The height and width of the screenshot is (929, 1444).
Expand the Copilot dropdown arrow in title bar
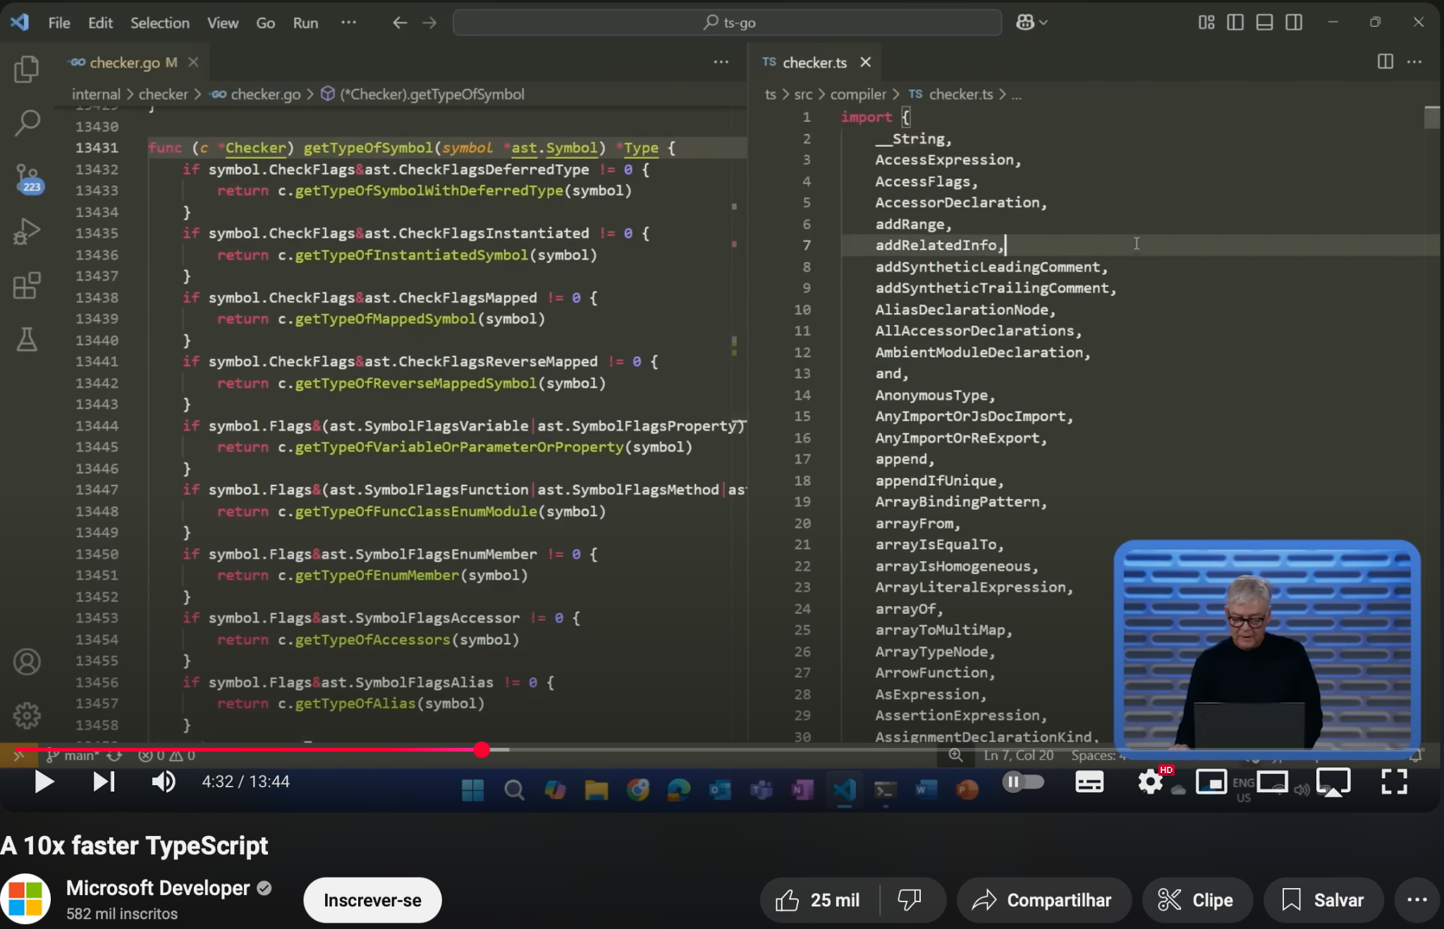pyautogui.click(x=1044, y=23)
